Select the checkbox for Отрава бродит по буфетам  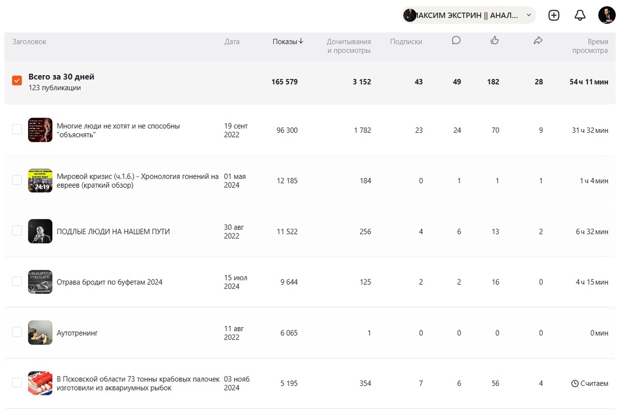tap(17, 281)
